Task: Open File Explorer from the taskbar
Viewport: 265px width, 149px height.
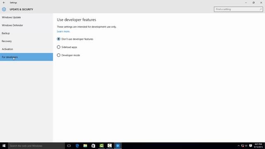Action: point(85,146)
